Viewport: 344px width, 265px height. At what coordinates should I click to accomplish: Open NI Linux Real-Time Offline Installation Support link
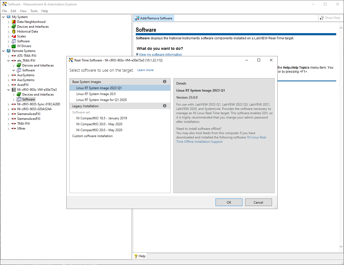click(221, 140)
